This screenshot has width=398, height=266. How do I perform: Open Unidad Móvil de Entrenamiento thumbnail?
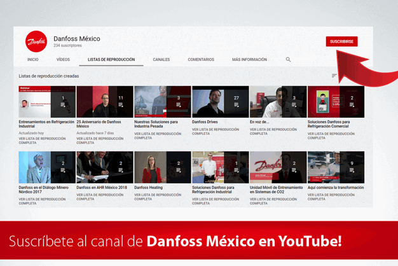tap(278, 167)
